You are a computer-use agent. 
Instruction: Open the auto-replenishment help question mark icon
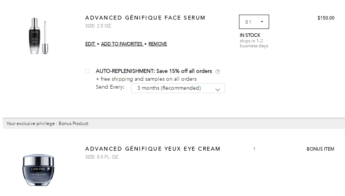[x=218, y=71]
